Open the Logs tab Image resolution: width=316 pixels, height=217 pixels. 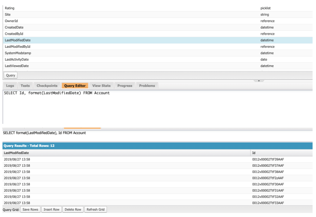point(10,86)
